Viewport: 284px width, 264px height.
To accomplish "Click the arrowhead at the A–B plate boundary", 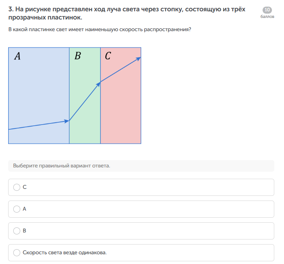I will (x=67, y=121).
